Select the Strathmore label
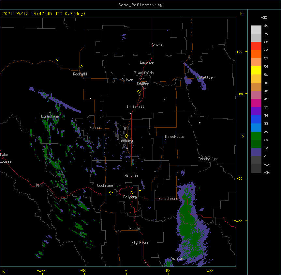 (x=168, y=199)
